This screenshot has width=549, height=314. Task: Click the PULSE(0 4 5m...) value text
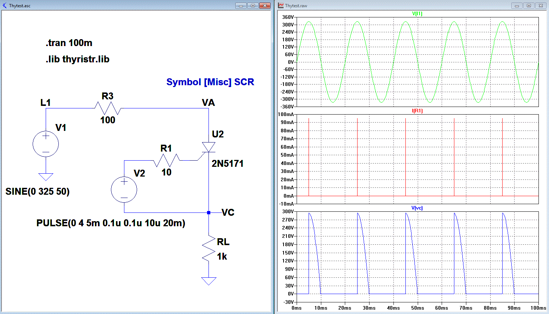click(x=111, y=223)
